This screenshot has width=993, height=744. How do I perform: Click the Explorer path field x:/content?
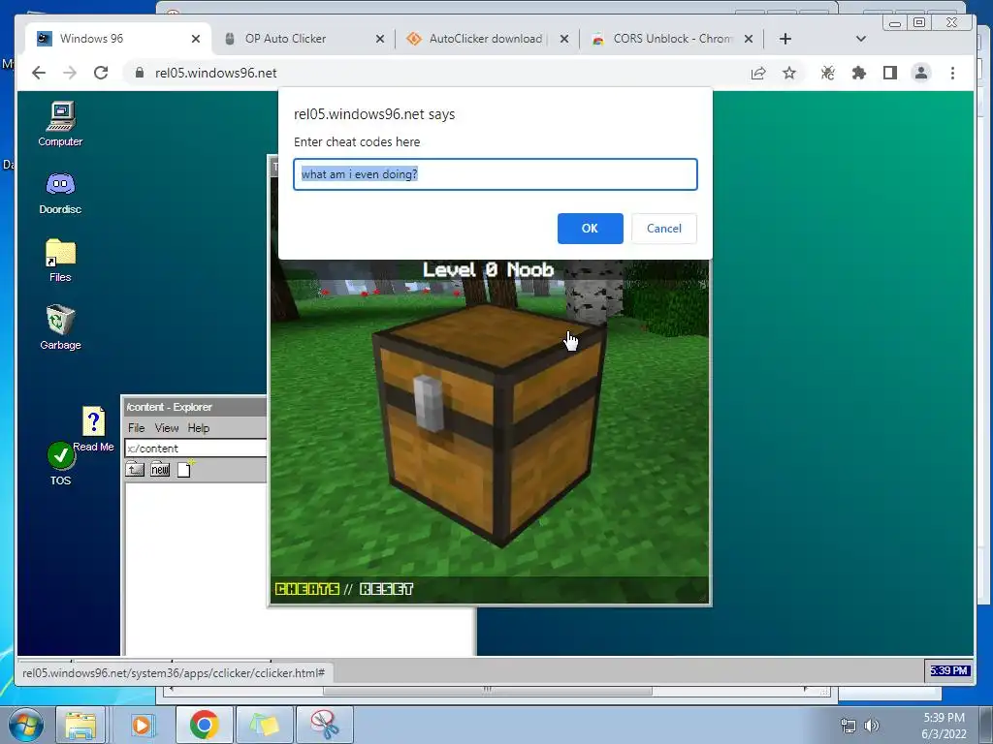tap(196, 449)
